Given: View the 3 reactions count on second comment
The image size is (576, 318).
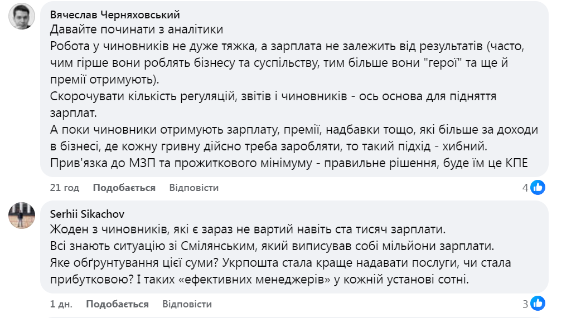Looking at the screenshot, I should [x=525, y=304].
